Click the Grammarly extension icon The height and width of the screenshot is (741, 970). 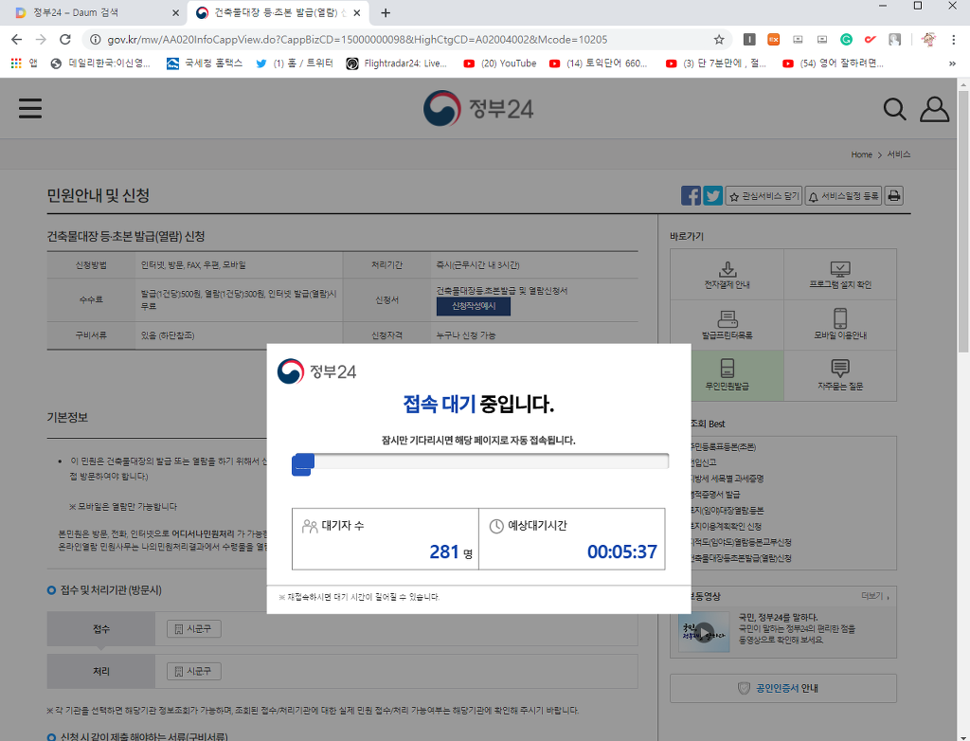846,40
